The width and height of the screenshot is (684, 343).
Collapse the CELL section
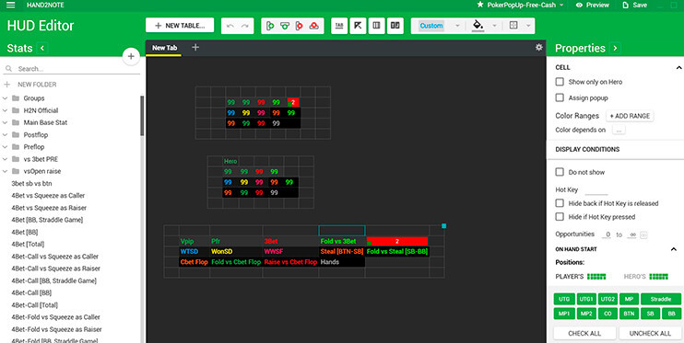(678, 67)
